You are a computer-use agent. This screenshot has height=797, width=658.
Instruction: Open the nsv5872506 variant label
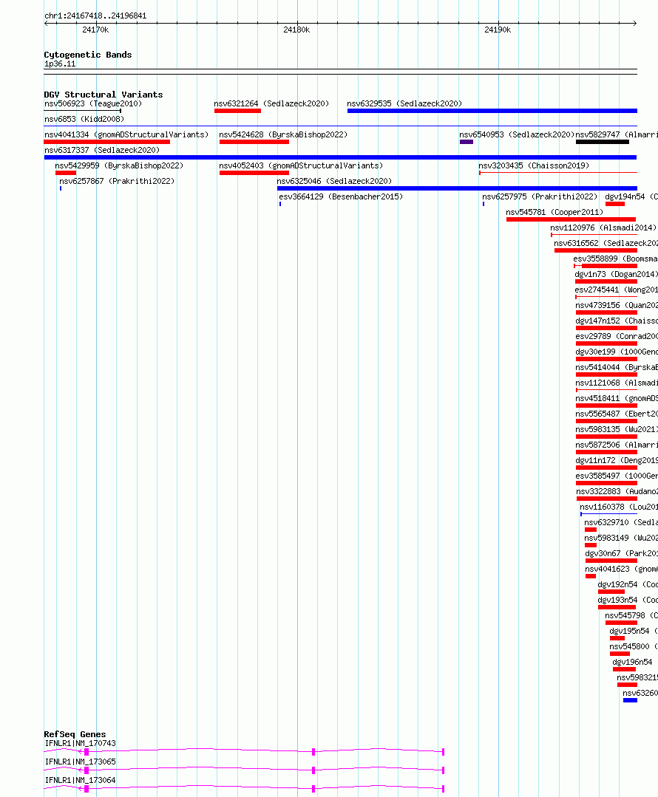pyautogui.click(x=617, y=445)
